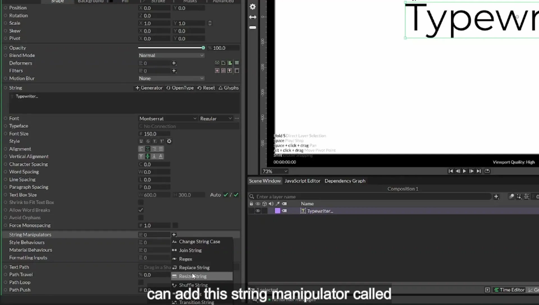Image resolution: width=539 pixels, height=305 pixels.
Task: Add a new layer with plus icon
Action: click(x=496, y=197)
